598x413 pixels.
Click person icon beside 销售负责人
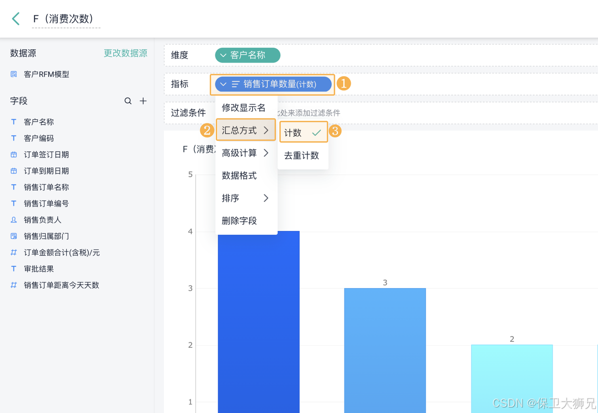(14, 220)
